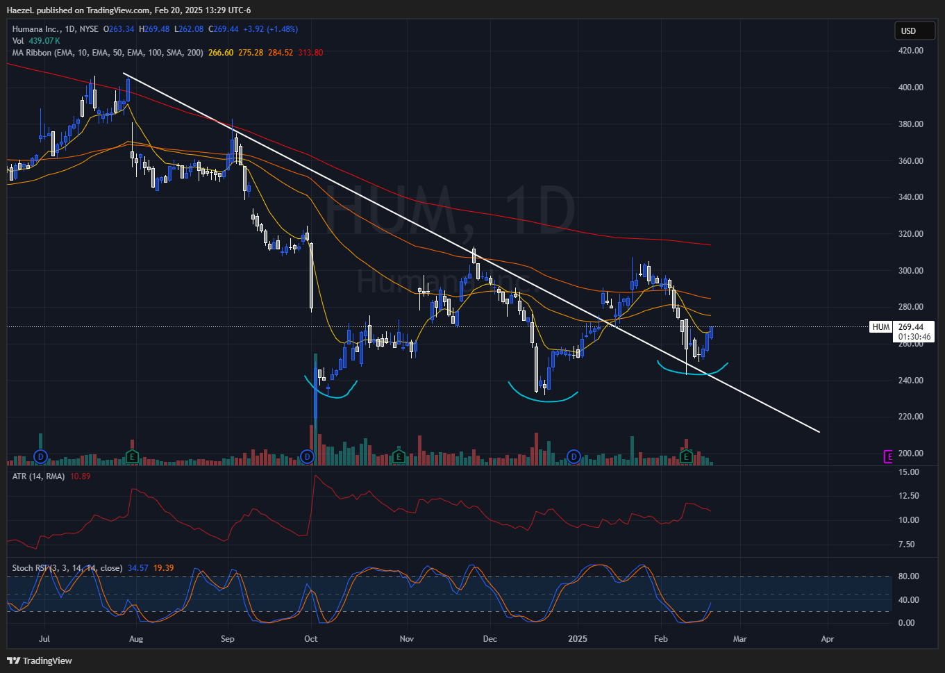Screen dimensions: 945x673
Task: Click the ATR 12.50 scale label
Action: tap(908, 496)
